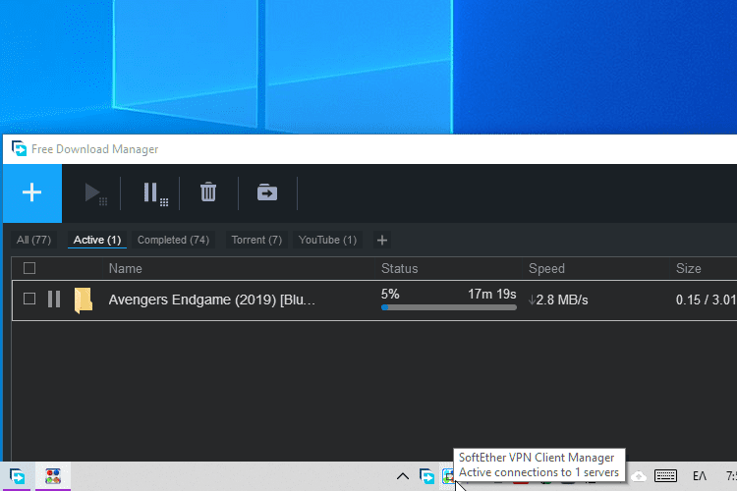
Task: Click the SoftEther VPN Client tray icon
Action: tap(448, 476)
